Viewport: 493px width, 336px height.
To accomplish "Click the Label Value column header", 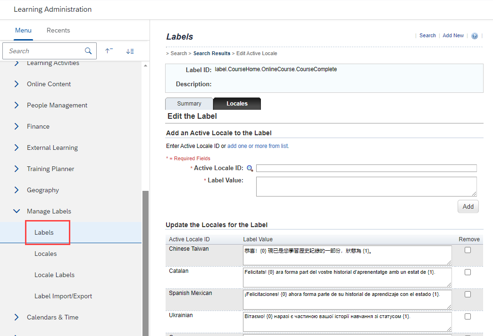I will click(258, 239).
